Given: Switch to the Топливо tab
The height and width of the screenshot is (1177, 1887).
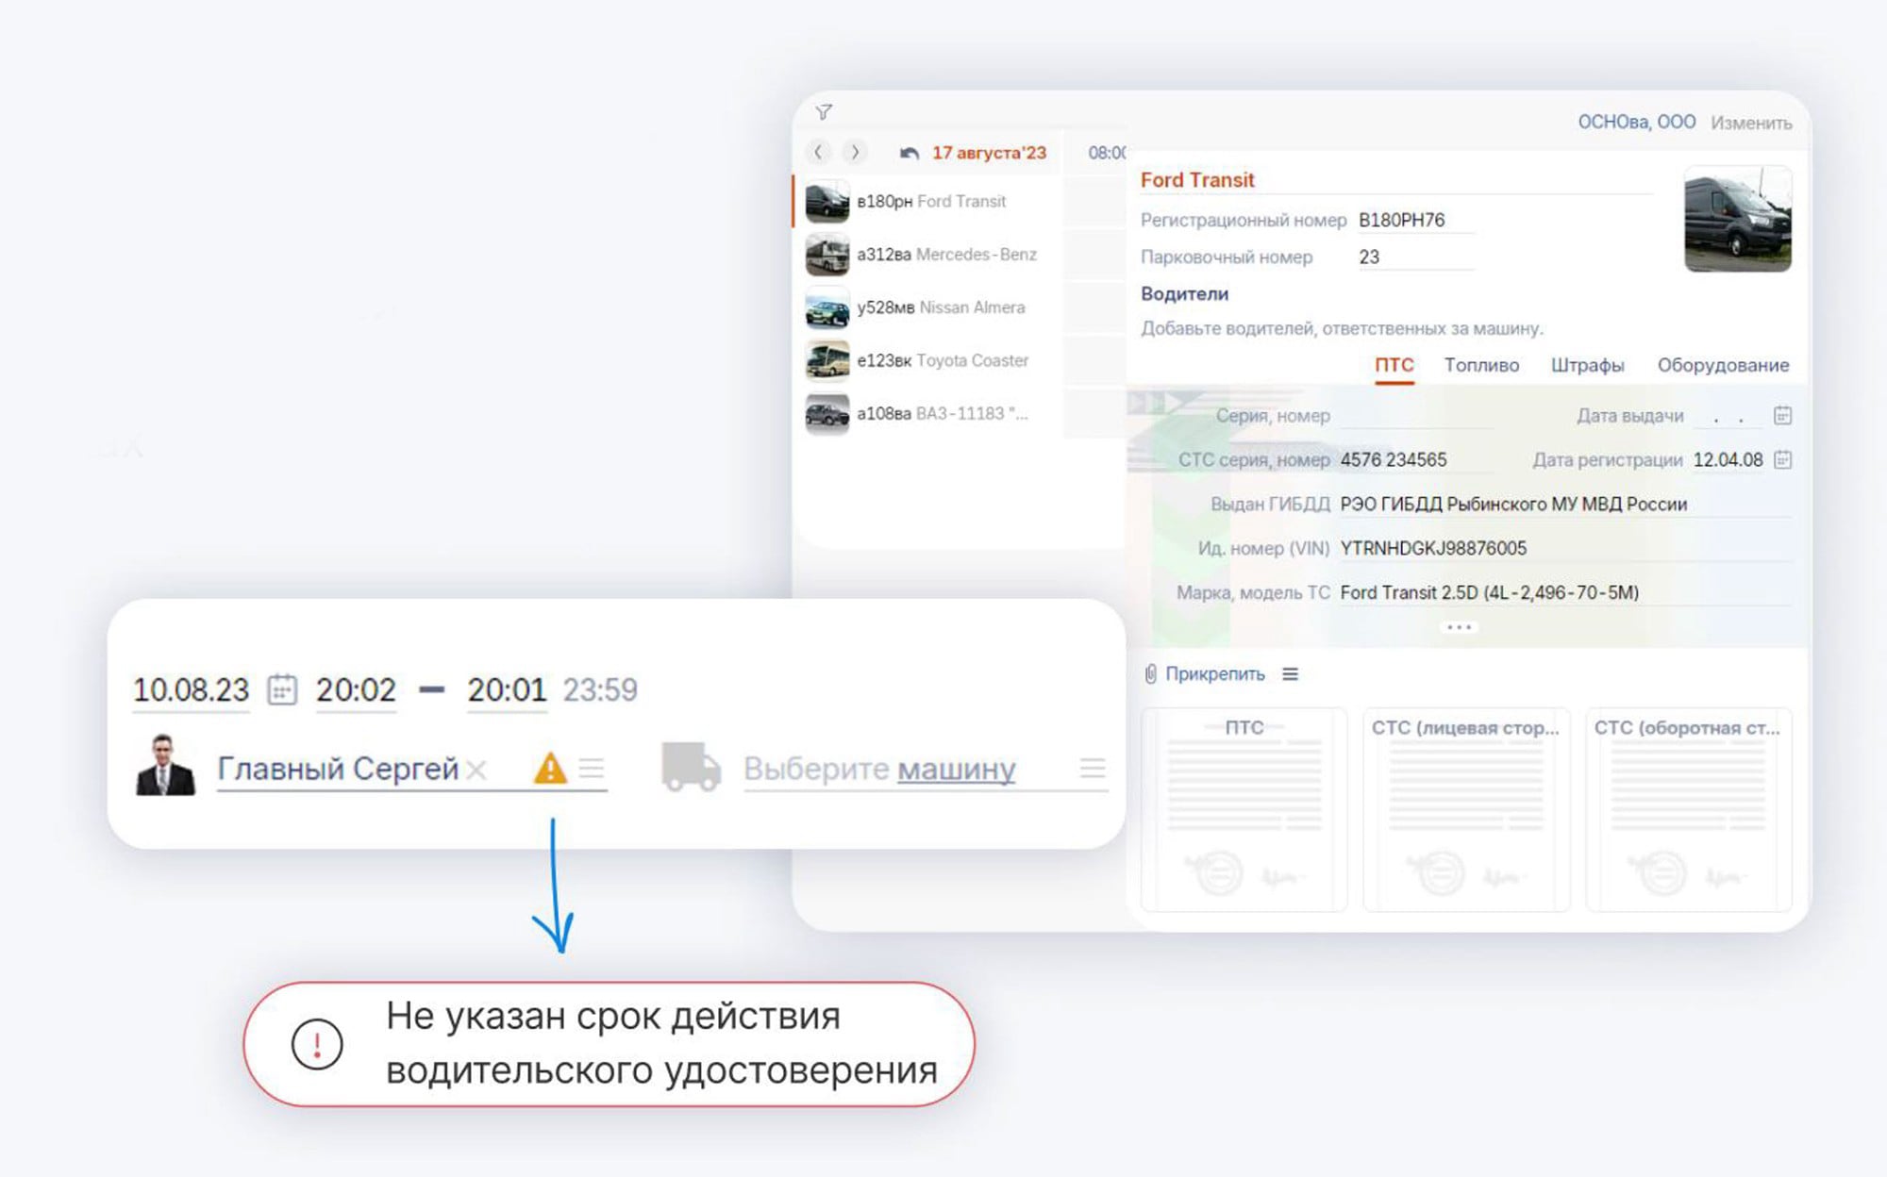Looking at the screenshot, I should point(1482,365).
